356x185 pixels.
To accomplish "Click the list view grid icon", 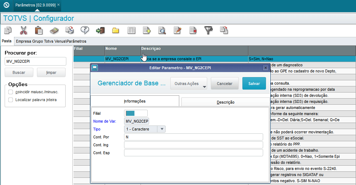I will point(131,30).
